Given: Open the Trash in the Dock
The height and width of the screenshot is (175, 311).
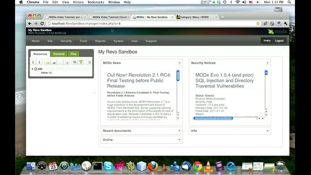Looking at the screenshot, I should (x=280, y=166).
